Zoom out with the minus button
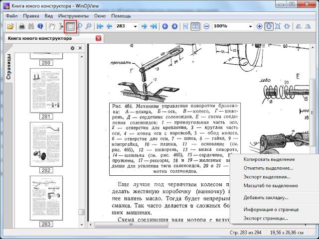Image resolution: width=319 pixels, height=239 pixels. [206, 26]
